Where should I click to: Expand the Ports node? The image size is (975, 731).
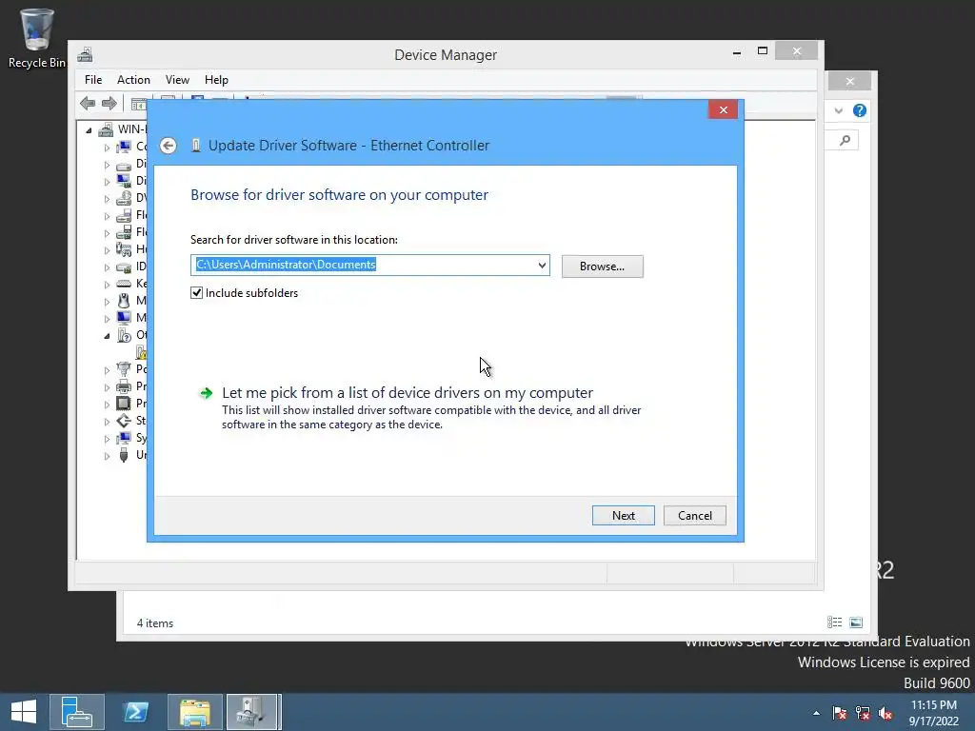[x=107, y=370]
